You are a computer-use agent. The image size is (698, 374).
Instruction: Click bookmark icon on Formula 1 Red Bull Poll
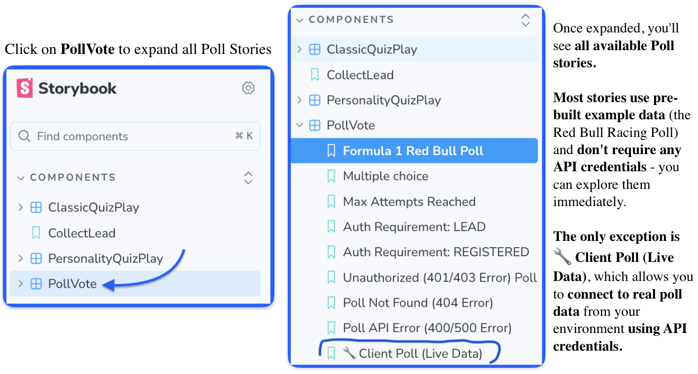coord(331,151)
